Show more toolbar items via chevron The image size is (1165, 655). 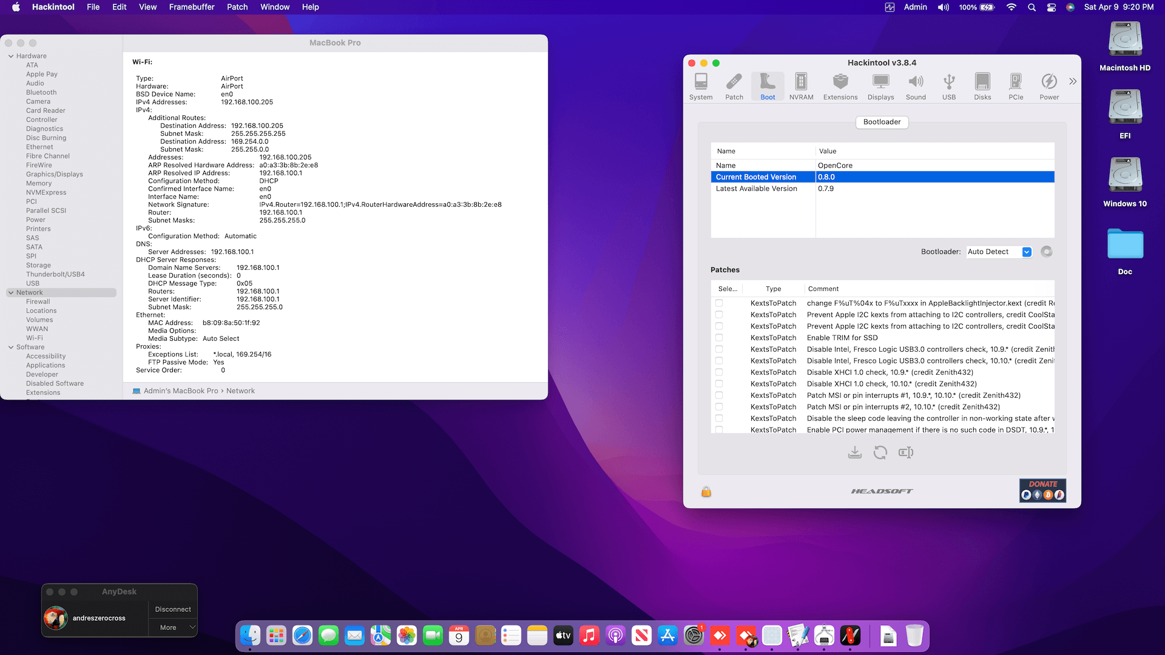pos(1072,81)
